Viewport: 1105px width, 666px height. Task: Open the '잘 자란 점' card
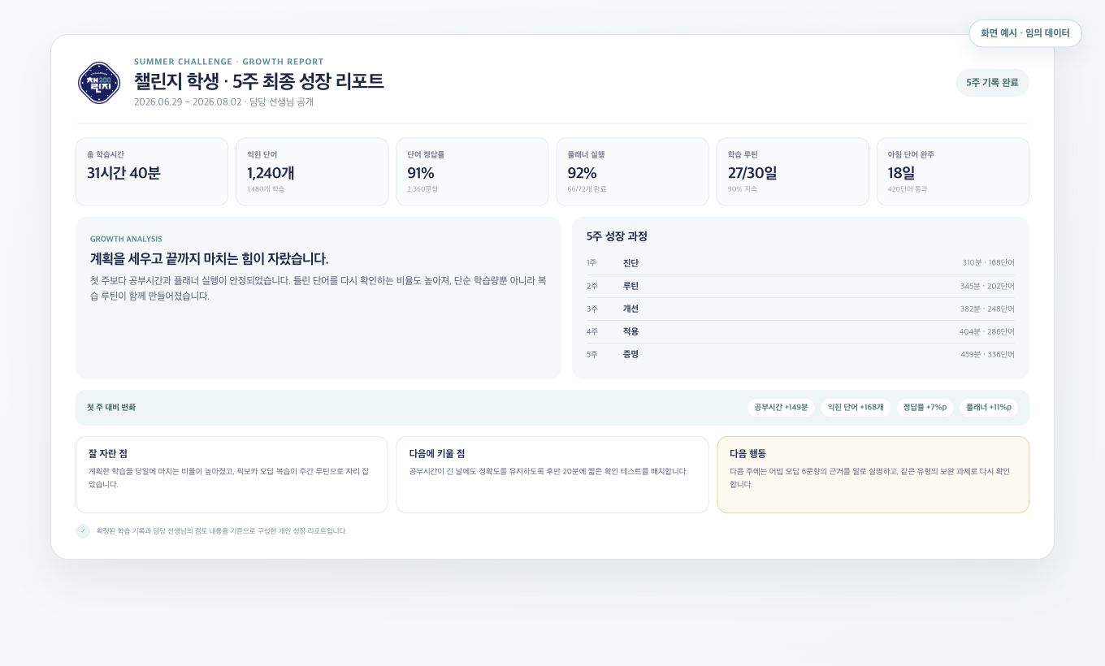(232, 475)
